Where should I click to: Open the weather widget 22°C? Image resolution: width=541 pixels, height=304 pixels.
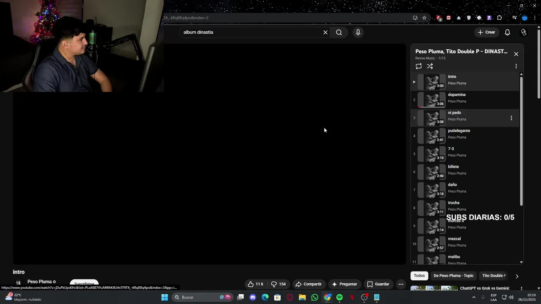point(23,297)
